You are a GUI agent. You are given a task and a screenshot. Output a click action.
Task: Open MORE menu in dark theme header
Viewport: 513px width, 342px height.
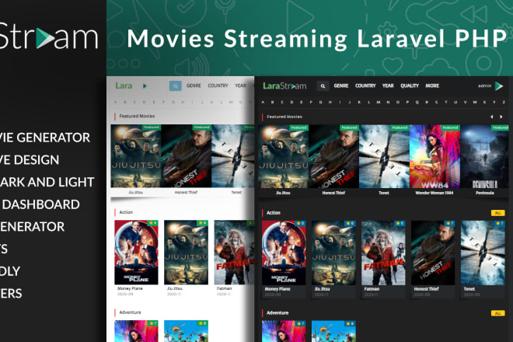(432, 85)
